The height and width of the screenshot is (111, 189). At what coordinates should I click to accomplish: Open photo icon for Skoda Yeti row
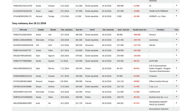(x=176, y=34)
